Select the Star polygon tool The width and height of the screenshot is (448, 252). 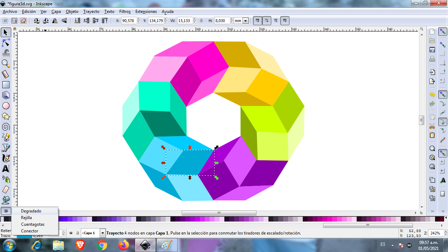(6, 116)
